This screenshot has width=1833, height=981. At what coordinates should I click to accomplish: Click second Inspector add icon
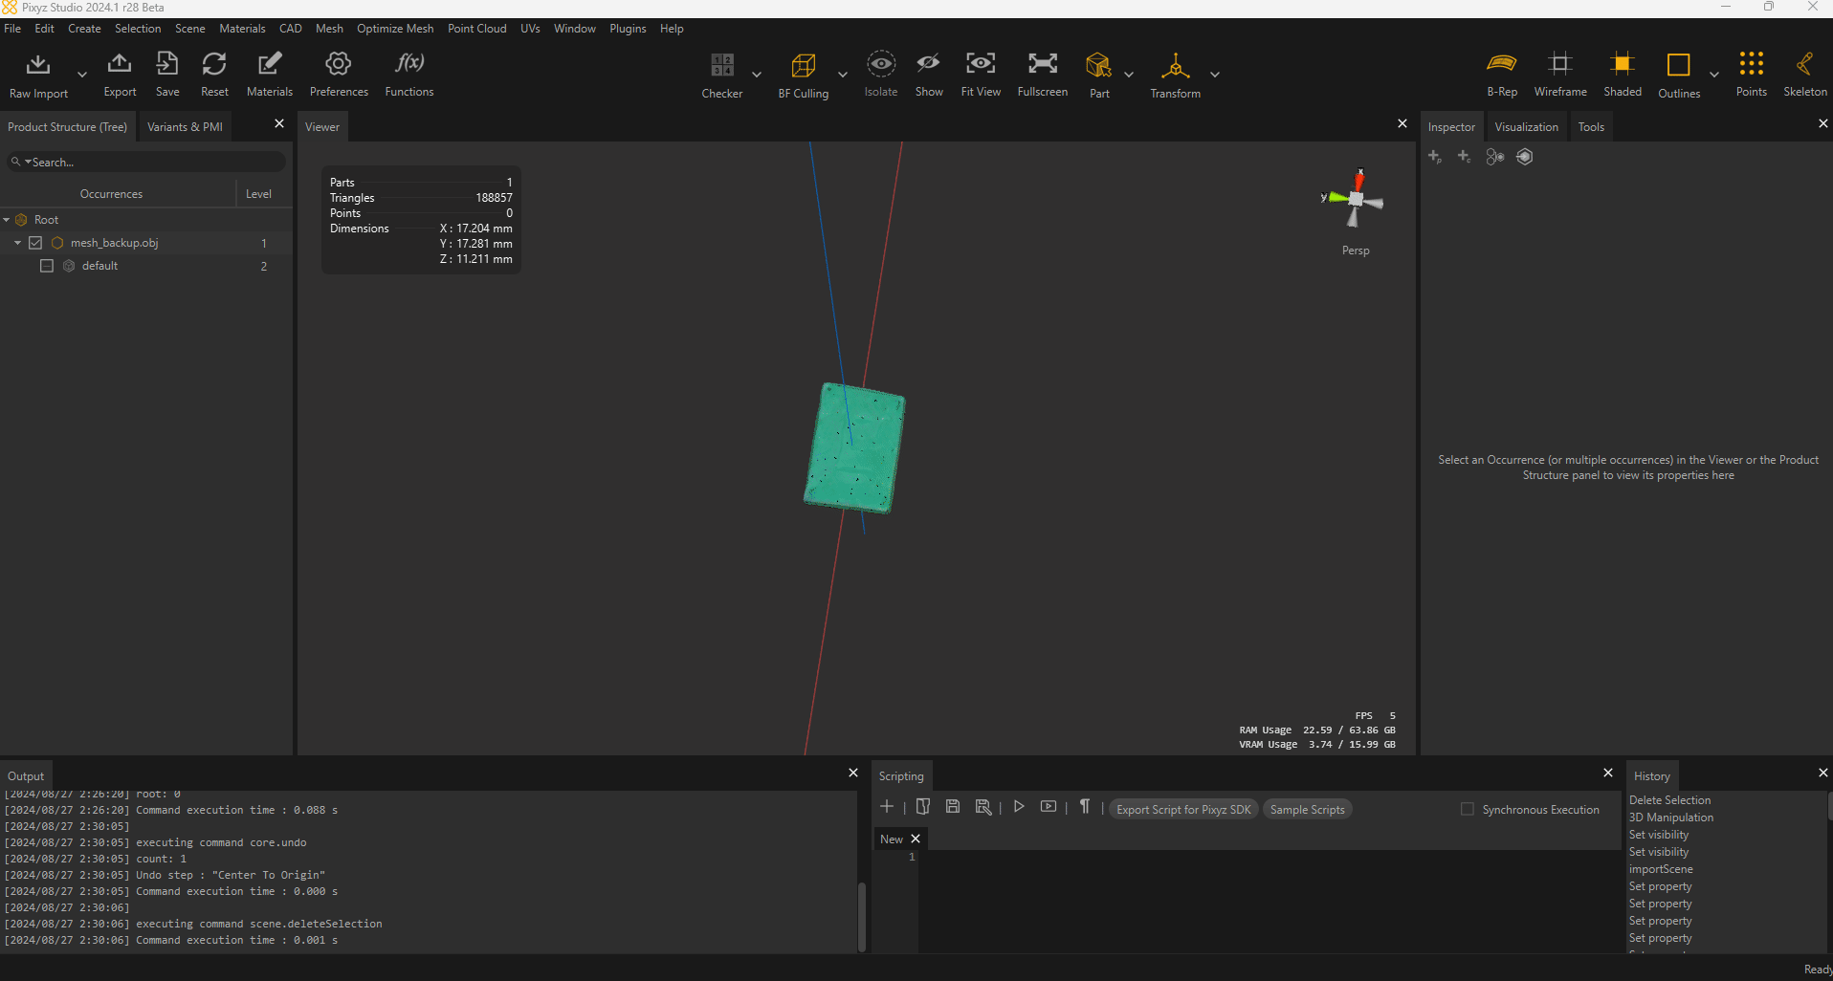(x=1465, y=157)
